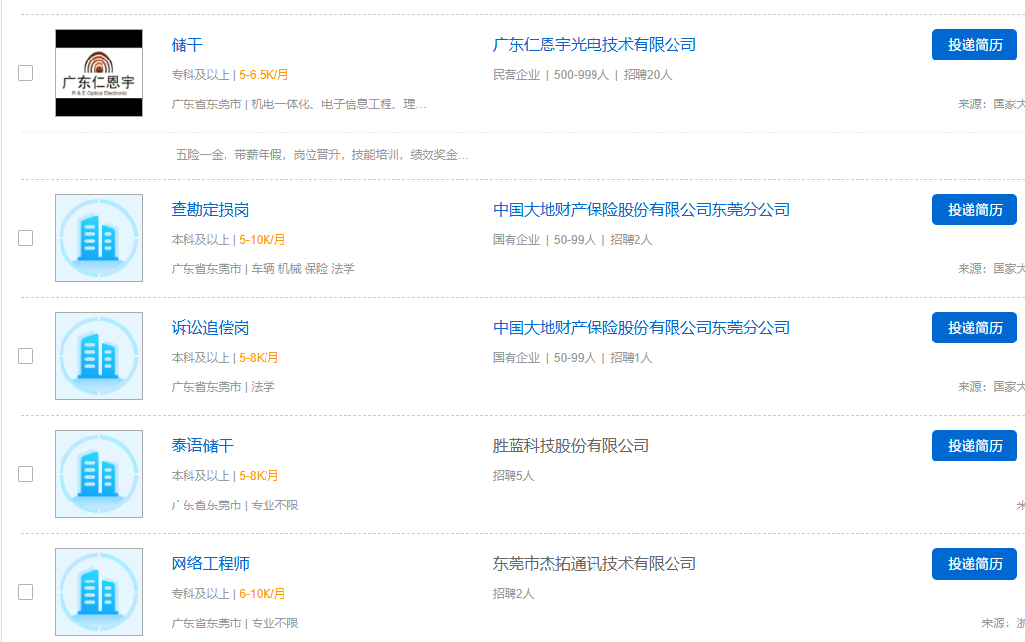Check the box next to 诉讼追偿岗

pos(25,356)
